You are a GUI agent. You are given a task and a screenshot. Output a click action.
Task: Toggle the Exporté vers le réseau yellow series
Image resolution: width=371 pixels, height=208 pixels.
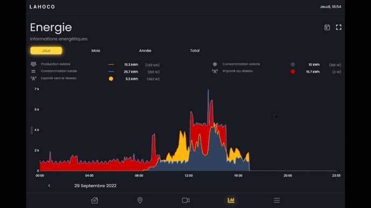pyautogui.click(x=111, y=79)
